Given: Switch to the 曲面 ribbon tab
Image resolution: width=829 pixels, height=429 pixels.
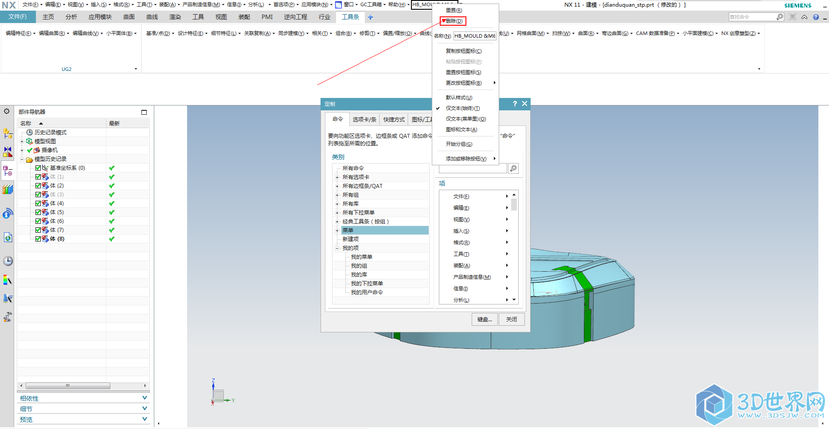Looking at the screenshot, I should (x=129, y=17).
